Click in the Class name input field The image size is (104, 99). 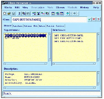pos(49,19)
